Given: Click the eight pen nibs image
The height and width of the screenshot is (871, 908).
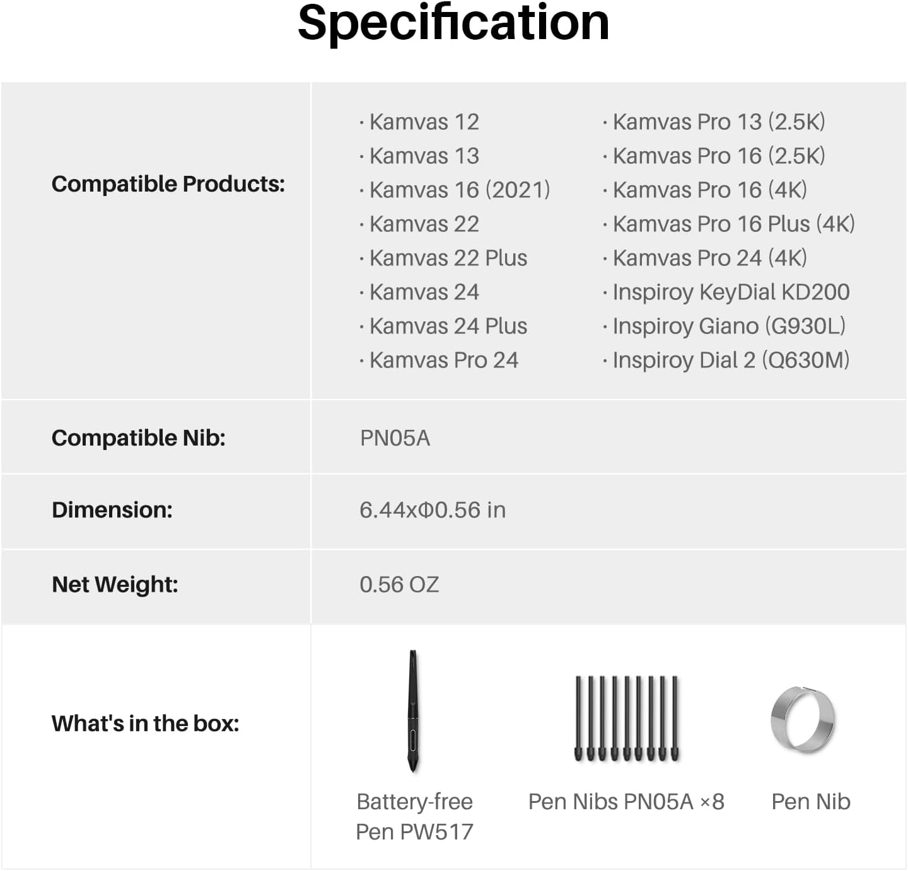Looking at the screenshot, I should click(627, 718).
